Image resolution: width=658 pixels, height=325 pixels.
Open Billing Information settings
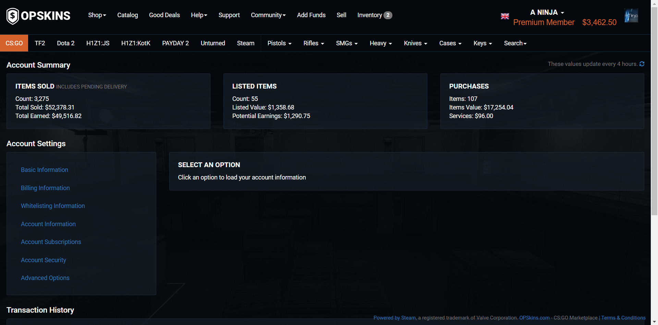click(45, 188)
